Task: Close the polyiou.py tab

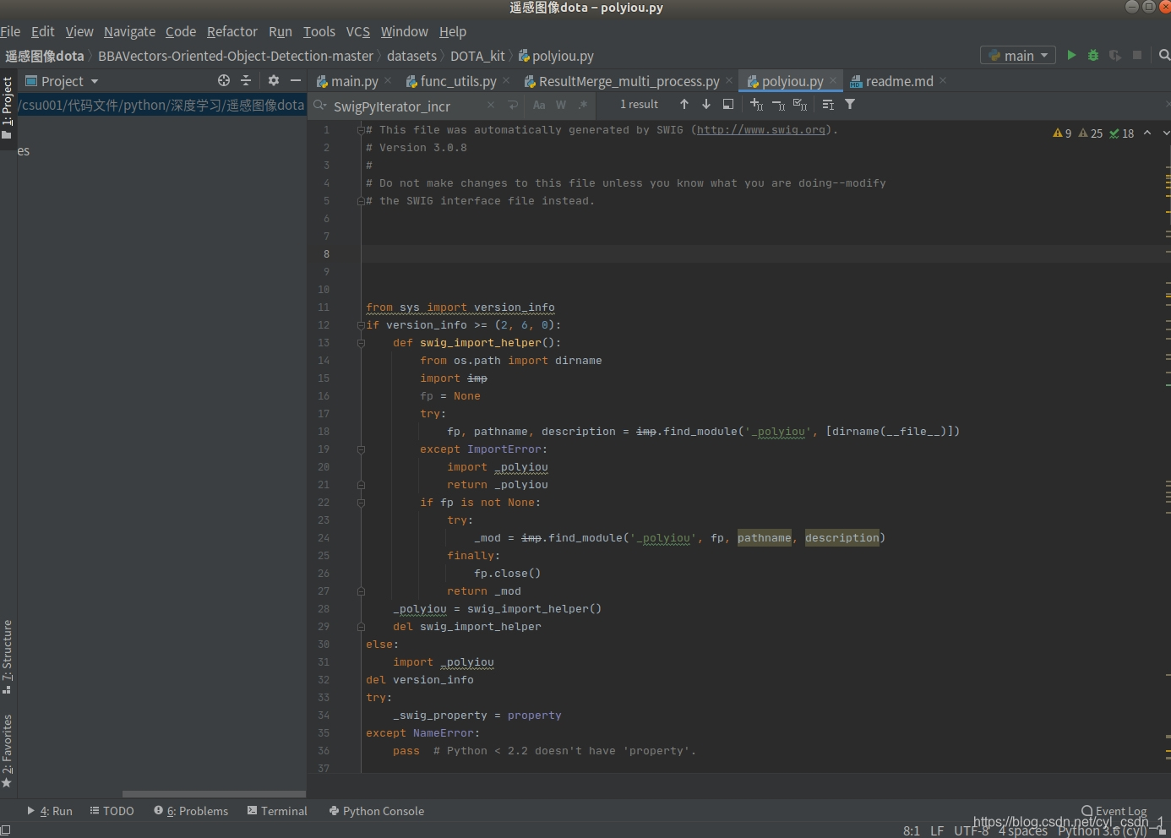Action: click(x=832, y=80)
